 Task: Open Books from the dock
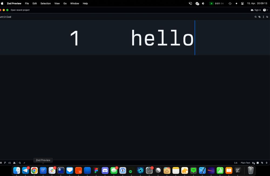point(229,171)
